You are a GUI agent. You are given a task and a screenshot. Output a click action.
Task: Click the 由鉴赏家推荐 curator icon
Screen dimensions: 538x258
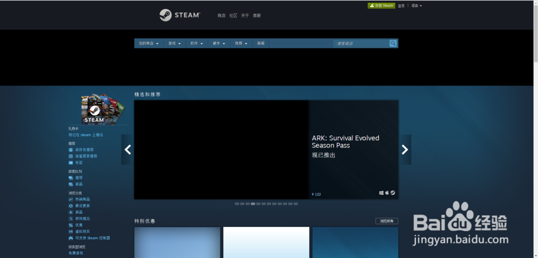pyautogui.click(x=70, y=157)
